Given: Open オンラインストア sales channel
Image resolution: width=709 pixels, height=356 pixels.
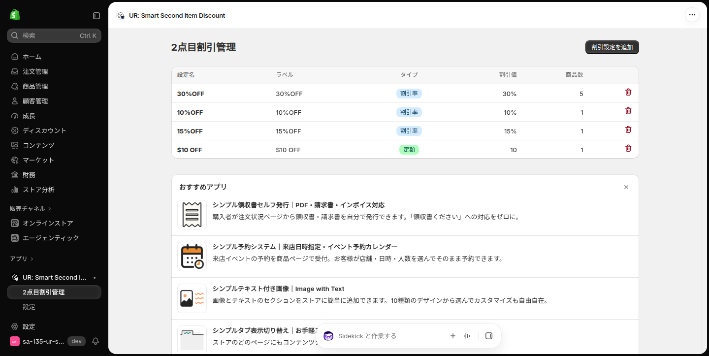Looking at the screenshot, I should tap(54, 223).
